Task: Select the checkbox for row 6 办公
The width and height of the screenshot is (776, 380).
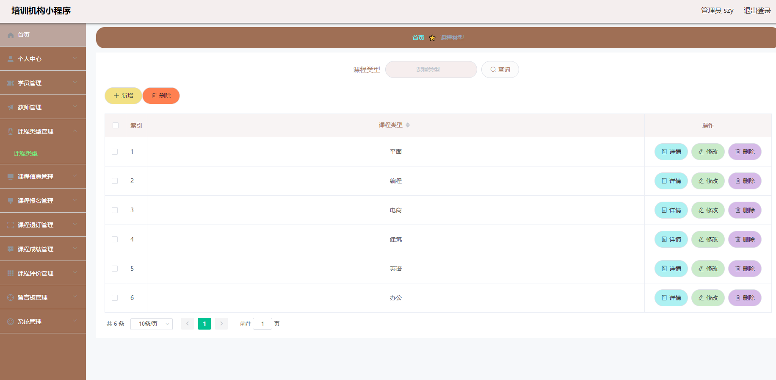Action: (115, 298)
